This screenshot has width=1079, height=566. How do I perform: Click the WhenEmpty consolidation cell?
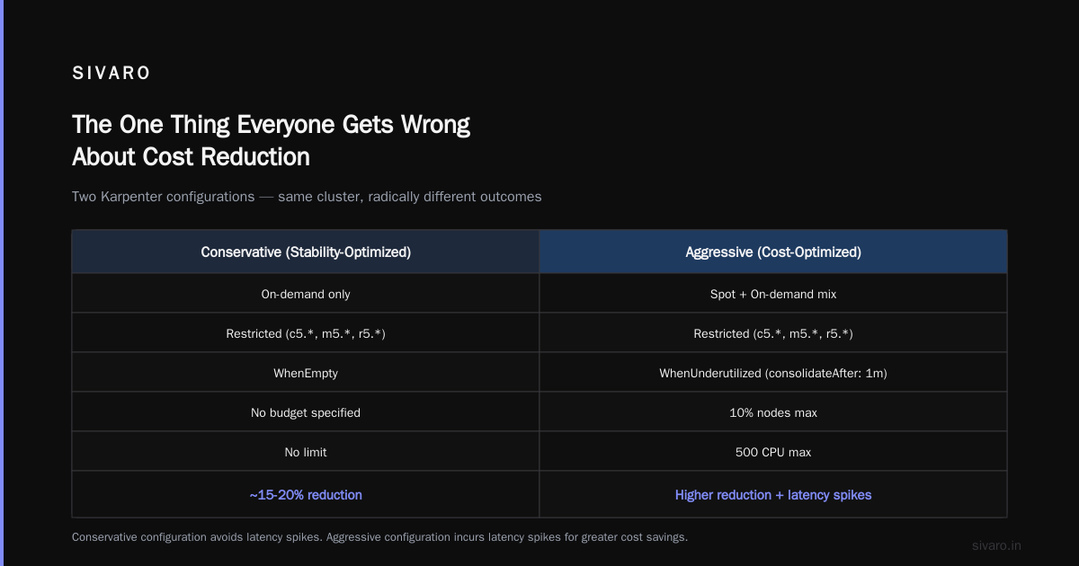[306, 373]
